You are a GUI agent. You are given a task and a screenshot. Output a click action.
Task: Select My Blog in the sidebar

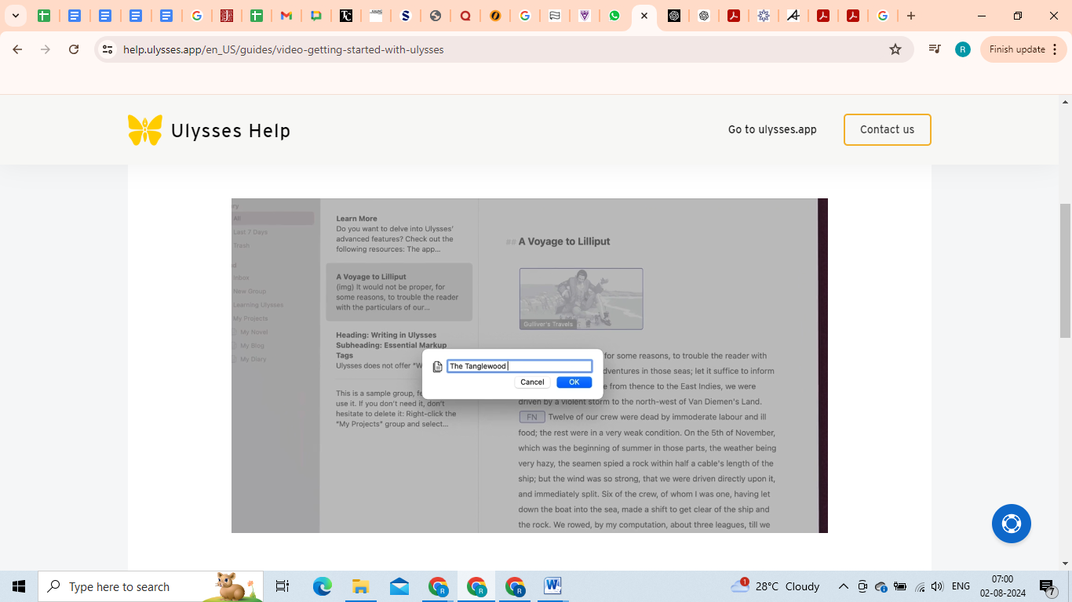[x=252, y=346]
